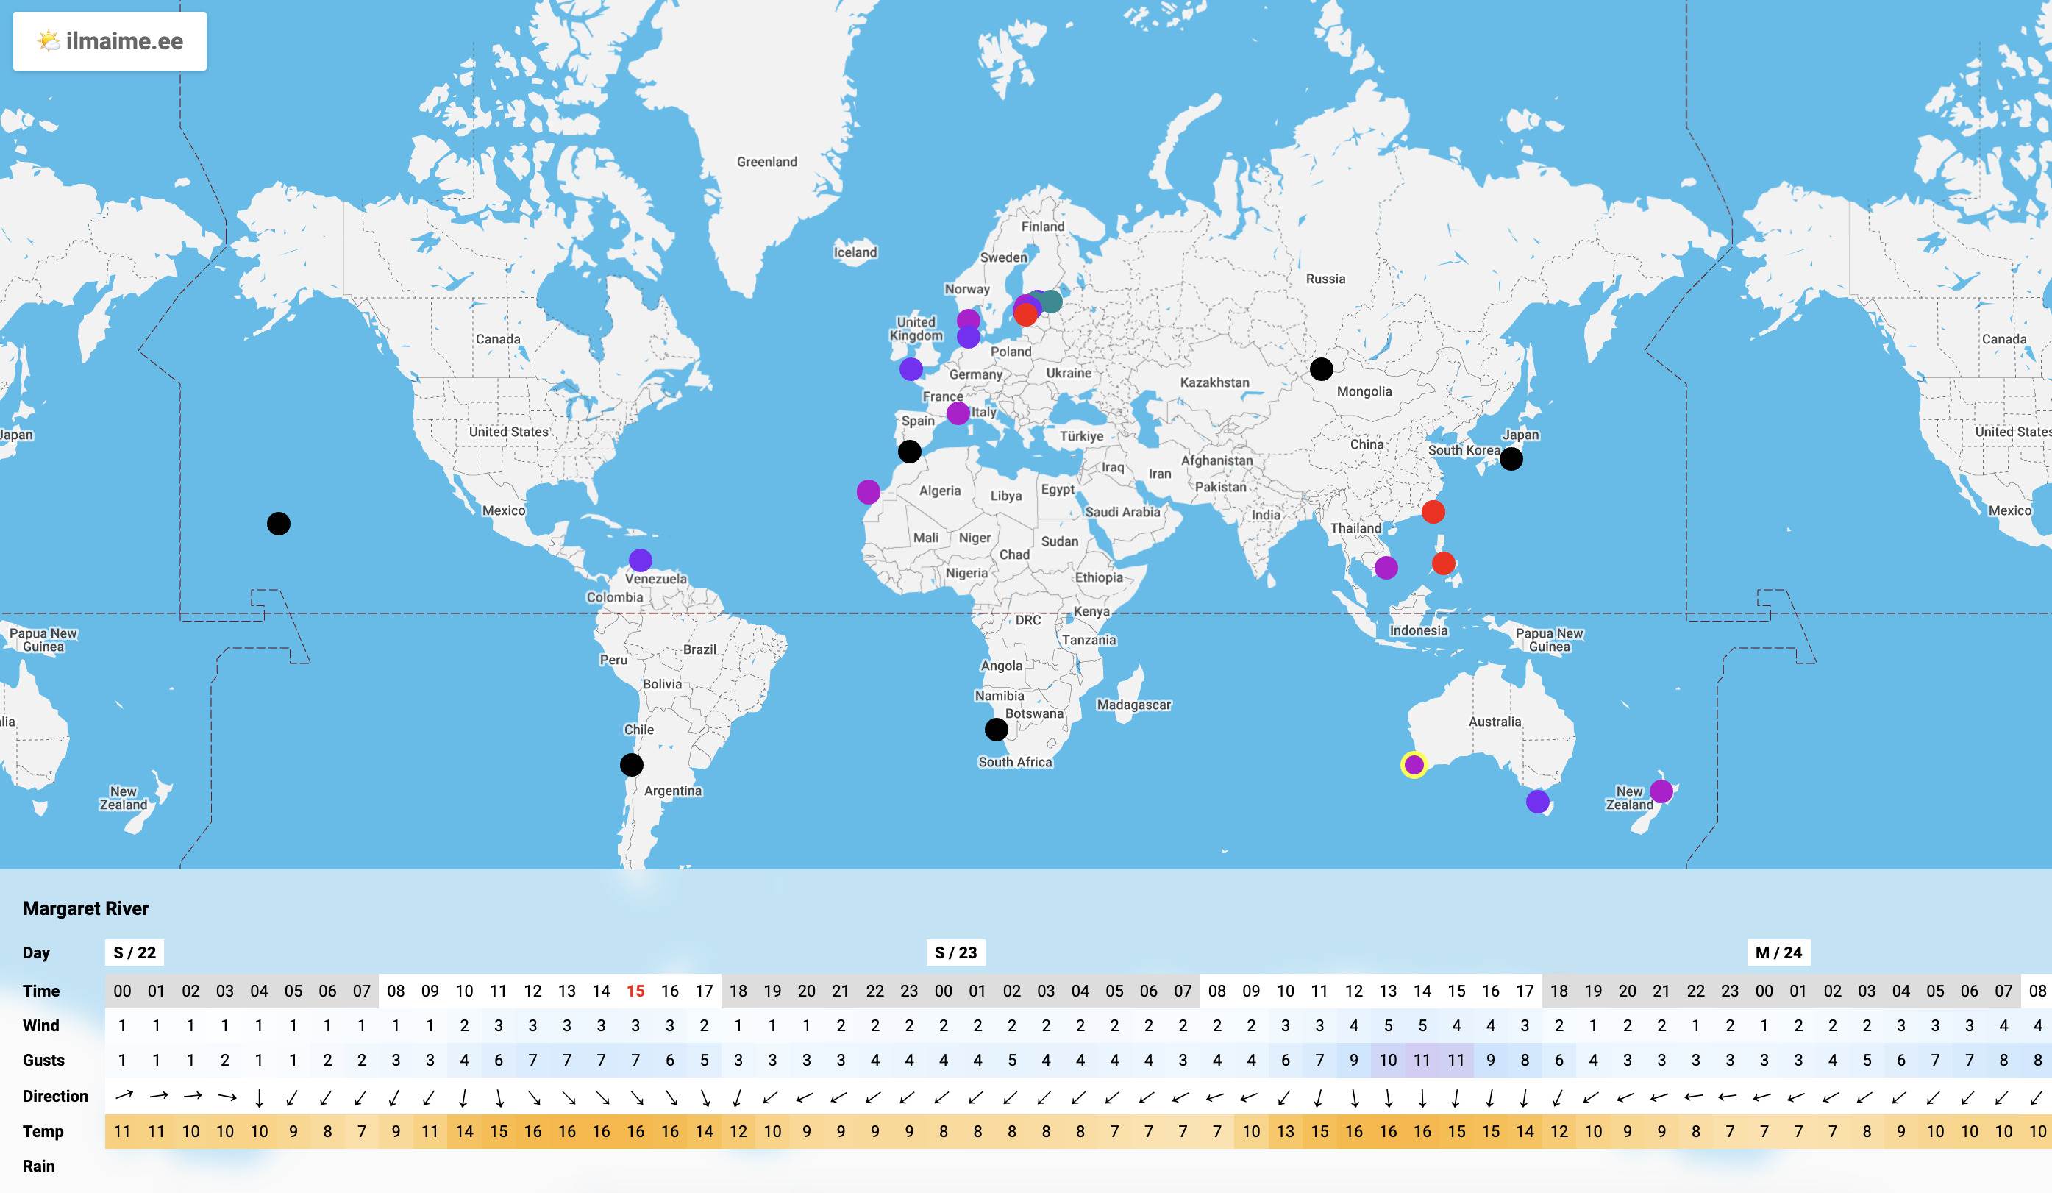Click the purple marker on New Zealand
Image resolution: width=2052 pixels, height=1193 pixels.
pyautogui.click(x=1661, y=791)
